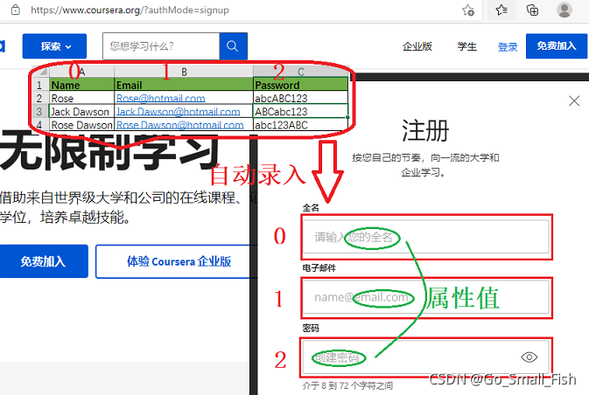
Task: Open 企业版 menu item
Action: coord(417,46)
